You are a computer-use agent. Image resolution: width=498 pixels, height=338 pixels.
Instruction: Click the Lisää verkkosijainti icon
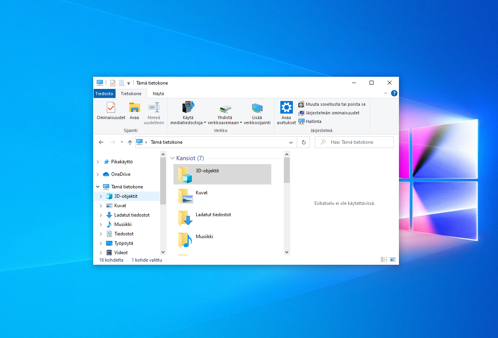click(x=257, y=113)
